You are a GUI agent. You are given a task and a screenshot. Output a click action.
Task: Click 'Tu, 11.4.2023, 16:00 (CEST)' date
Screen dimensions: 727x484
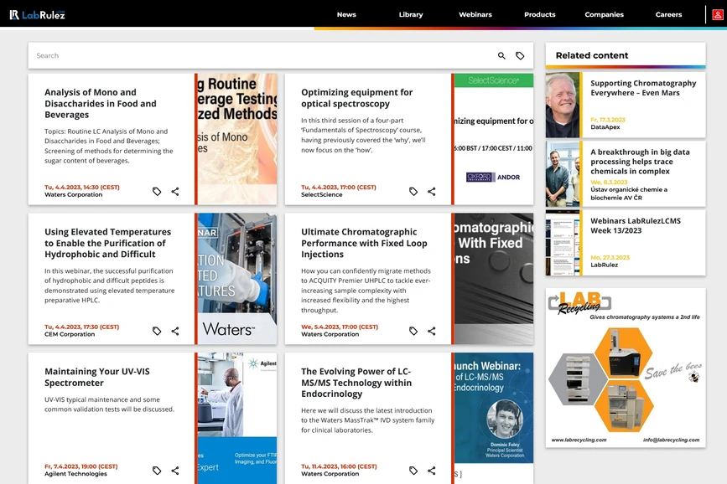339,466
